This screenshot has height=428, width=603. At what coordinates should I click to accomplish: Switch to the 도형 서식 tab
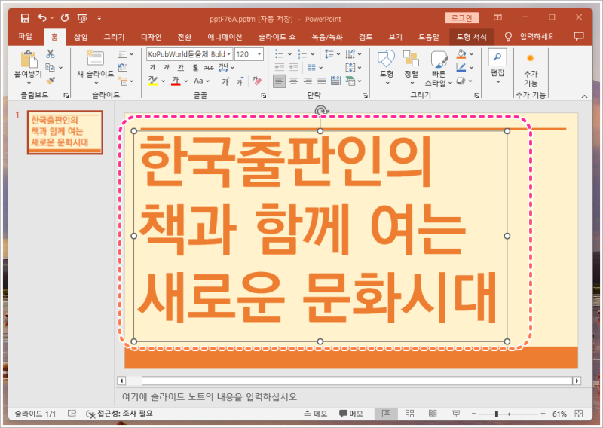tap(472, 37)
